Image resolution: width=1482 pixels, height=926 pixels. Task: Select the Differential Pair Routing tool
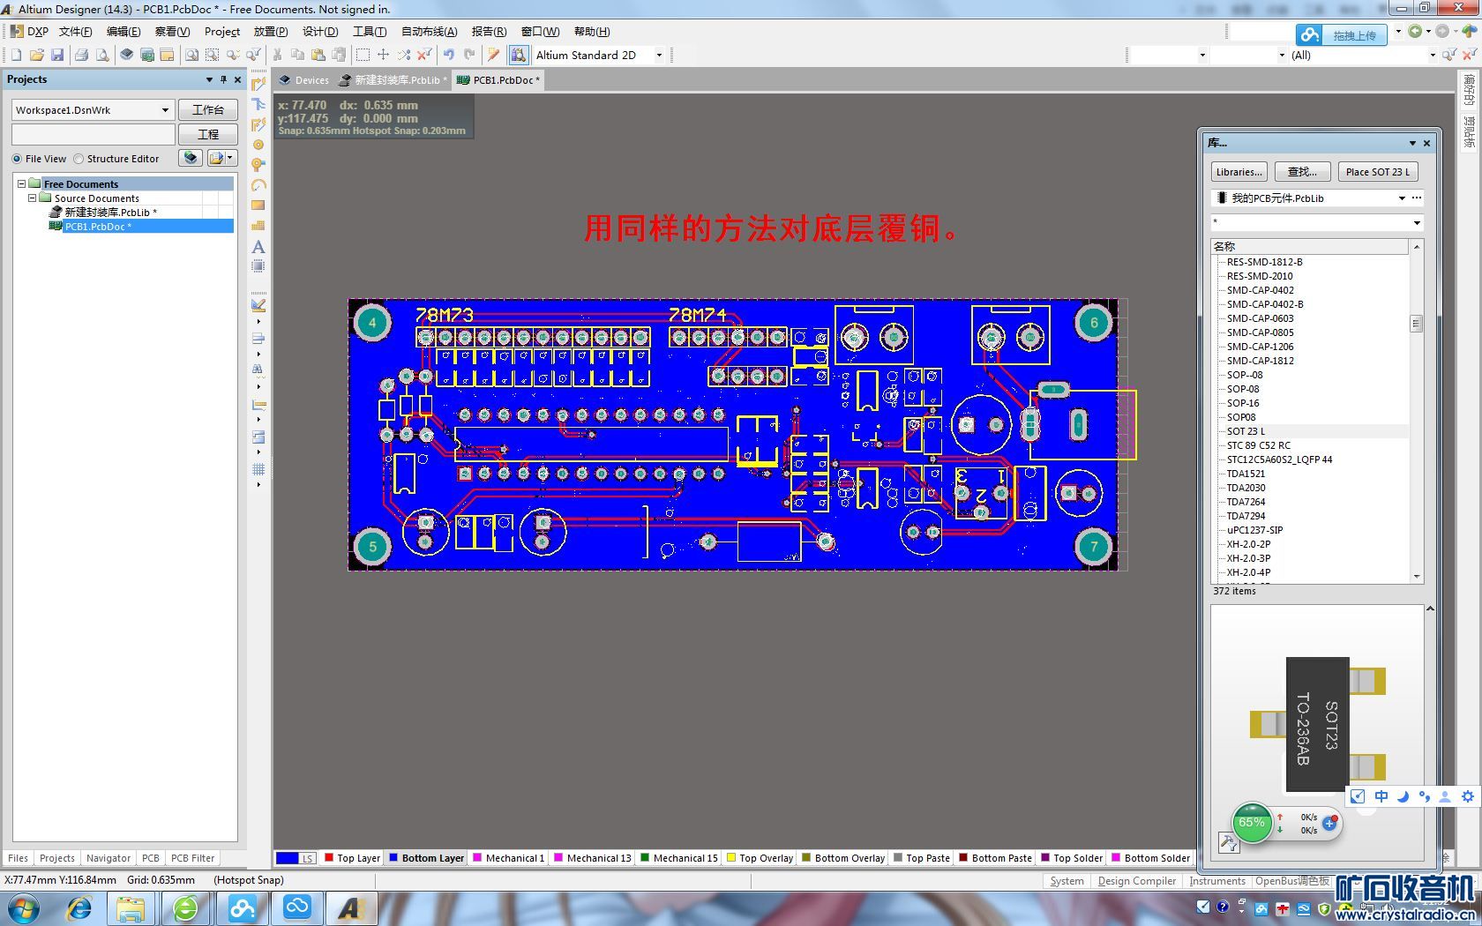tap(258, 124)
